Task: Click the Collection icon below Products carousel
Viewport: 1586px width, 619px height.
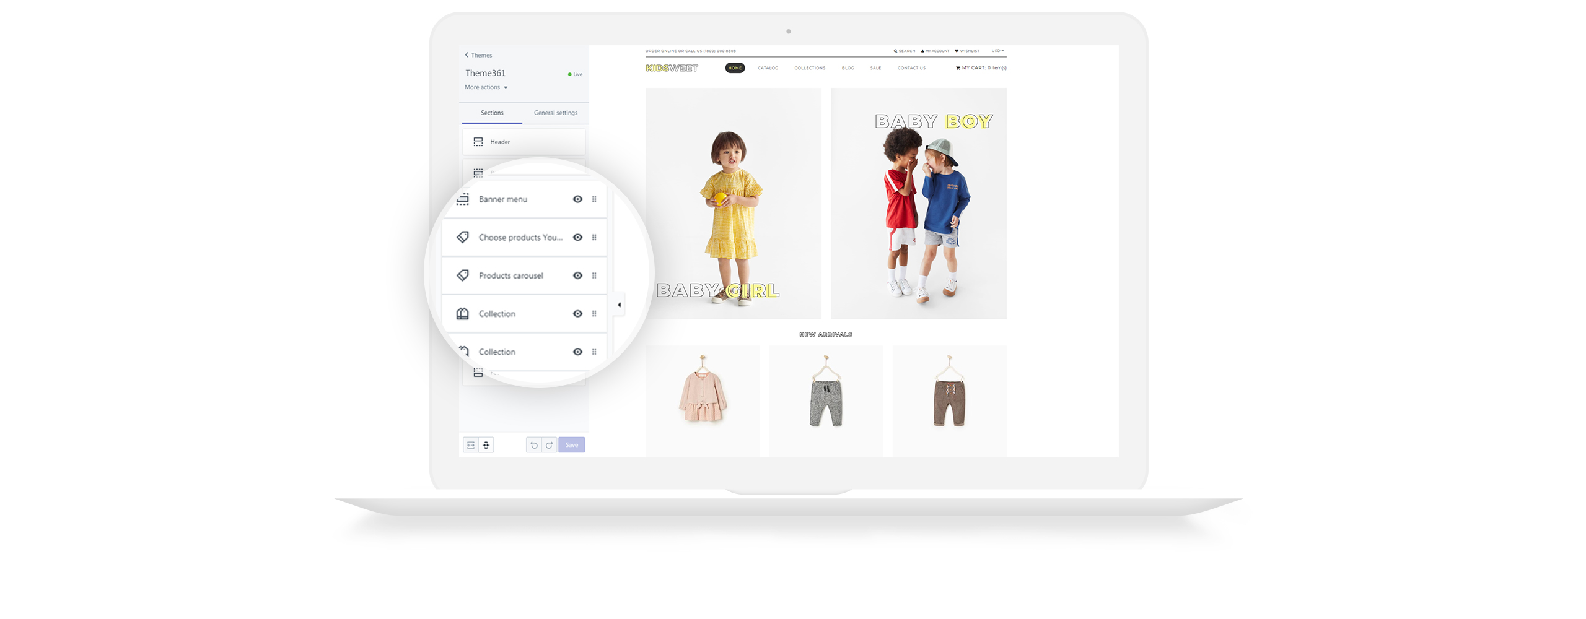Action: (x=462, y=314)
